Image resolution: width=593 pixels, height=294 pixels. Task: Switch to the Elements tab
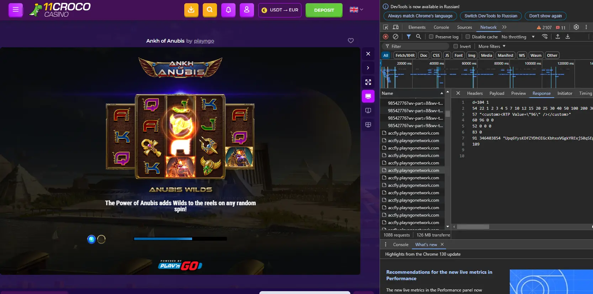417,27
